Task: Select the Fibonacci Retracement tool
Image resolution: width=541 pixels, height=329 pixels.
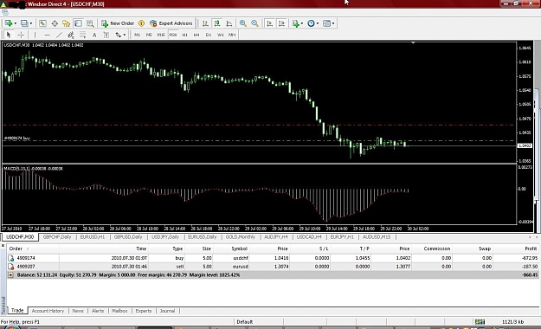Action: (83, 35)
